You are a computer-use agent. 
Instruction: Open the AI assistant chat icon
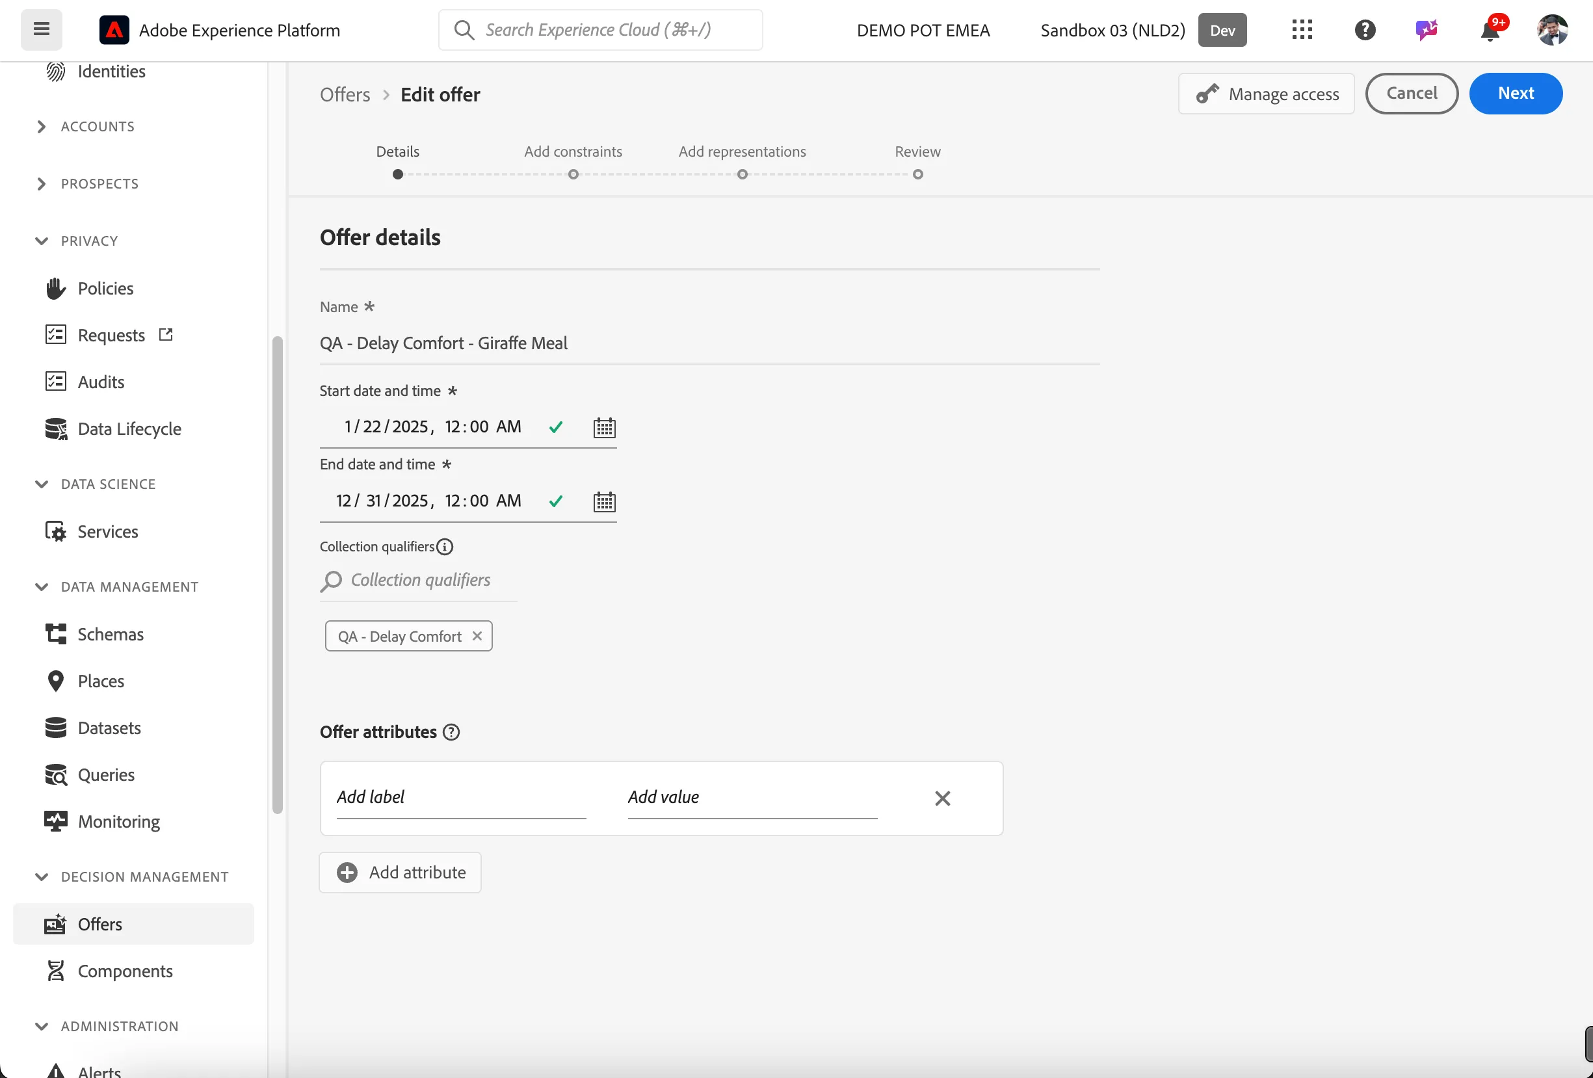pyautogui.click(x=1427, y=30)
